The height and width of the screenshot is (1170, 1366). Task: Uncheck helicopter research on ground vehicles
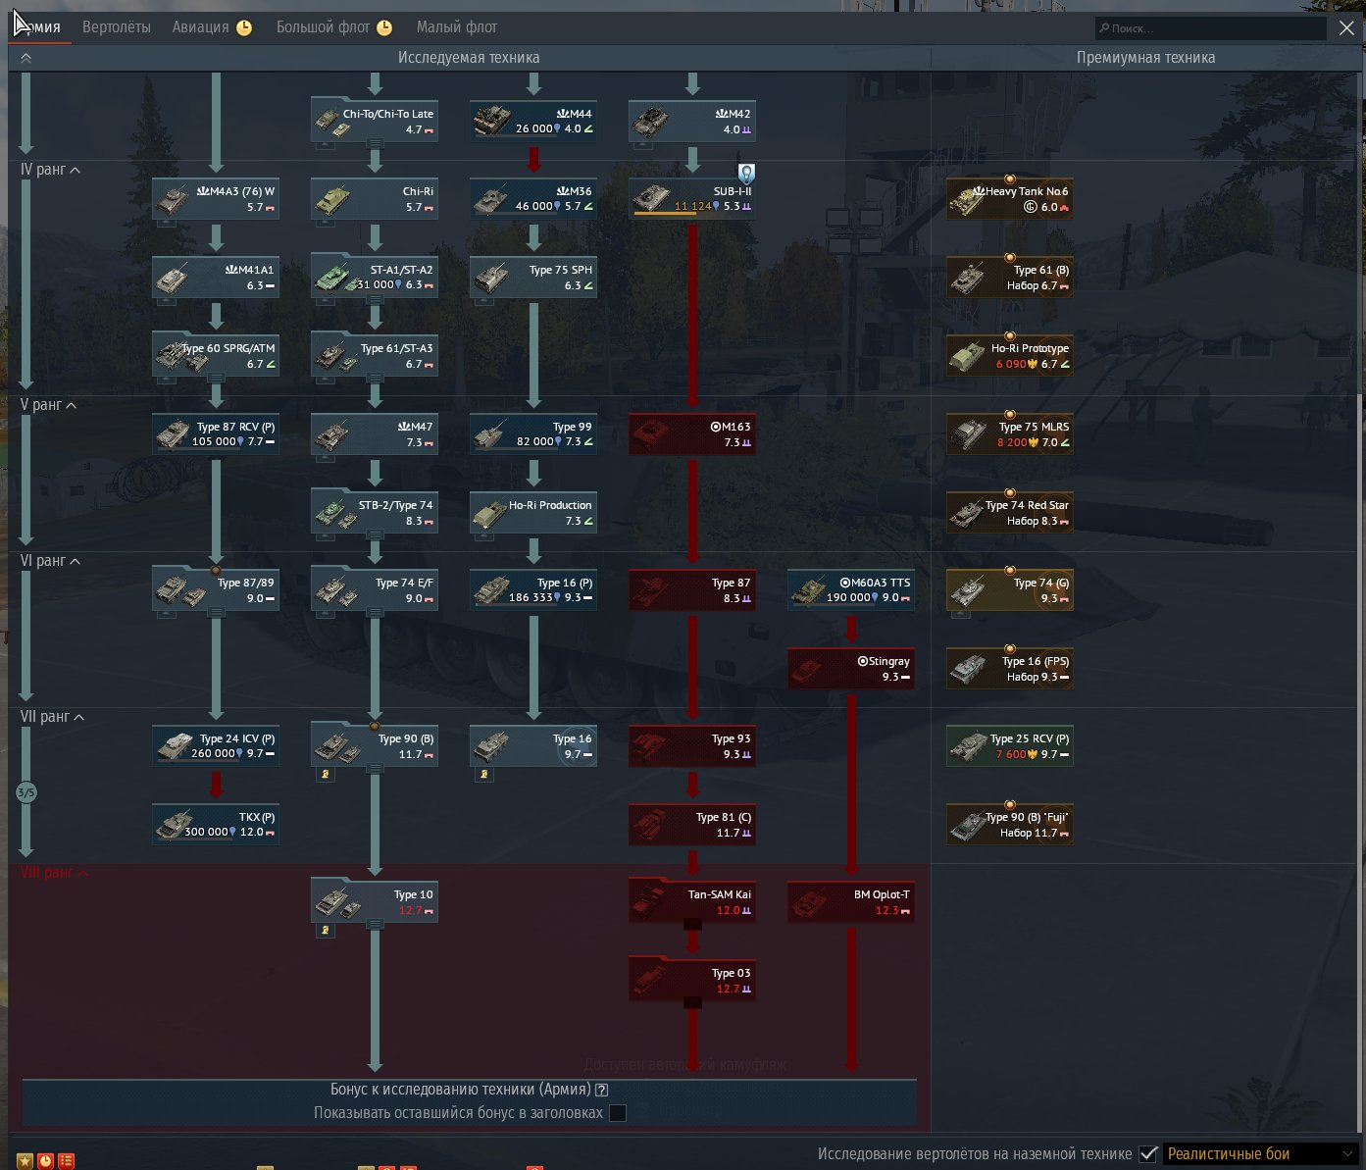click(x=1148, y=1154)
